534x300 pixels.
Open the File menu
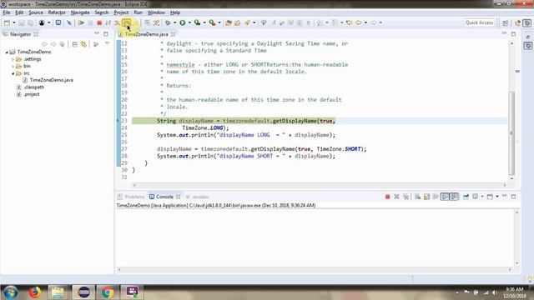tap(7, 12)
